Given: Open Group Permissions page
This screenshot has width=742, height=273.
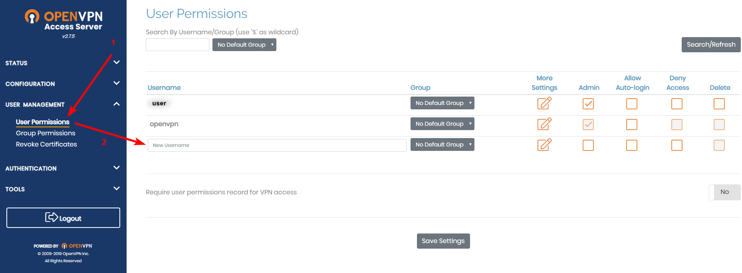Looking at the screenshot, I should tap(46, 133).
